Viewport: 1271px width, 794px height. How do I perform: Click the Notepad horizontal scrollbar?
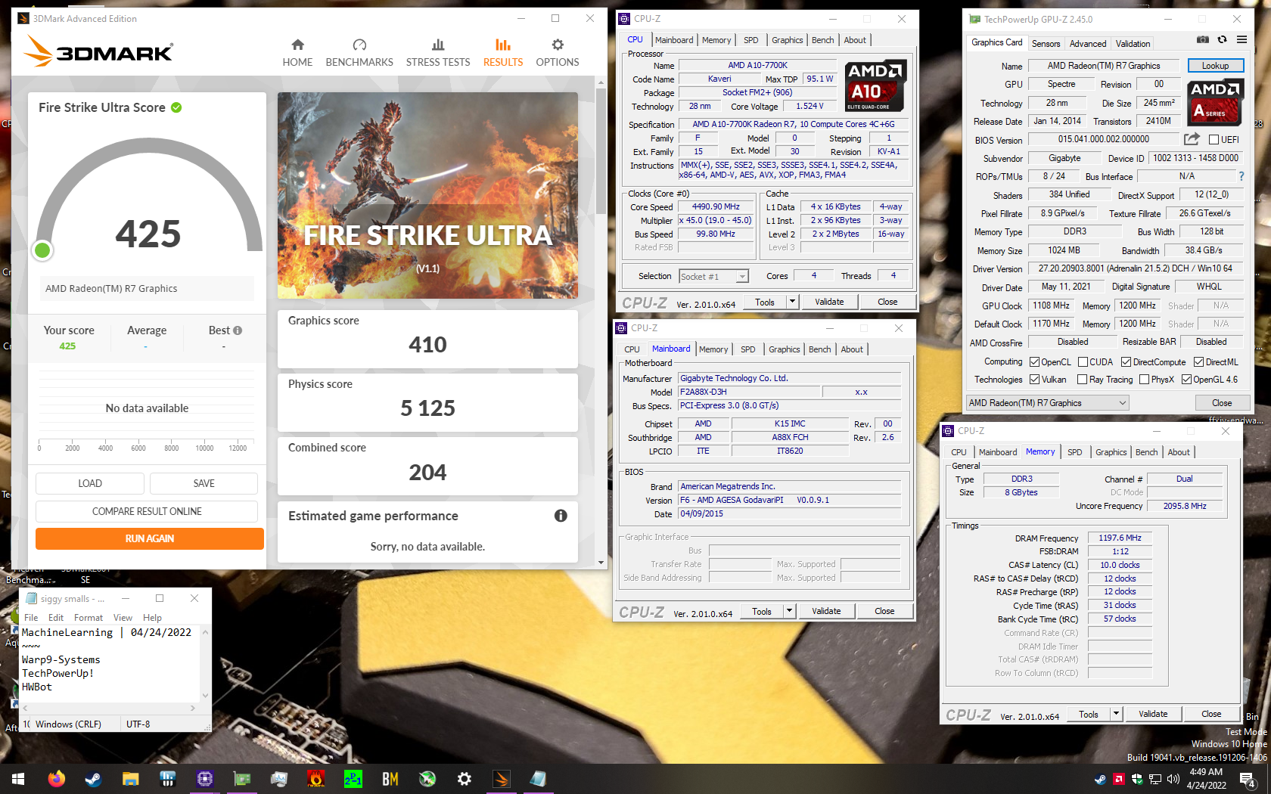[x=108, y=708]
